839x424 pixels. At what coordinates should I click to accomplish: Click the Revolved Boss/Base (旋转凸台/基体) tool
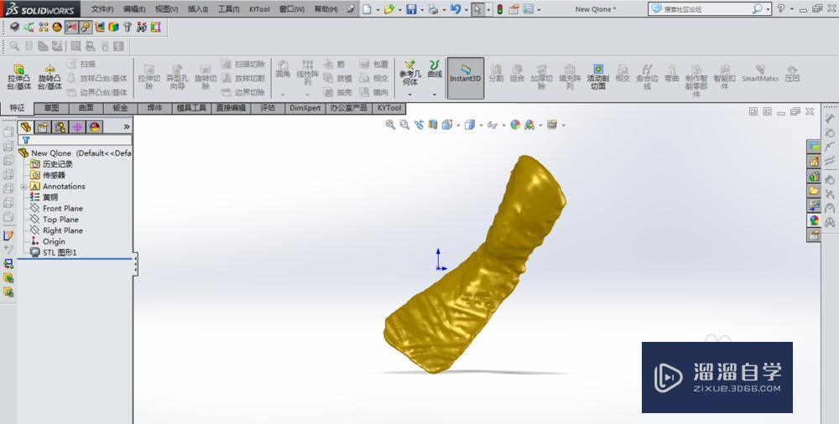[50, 77]
